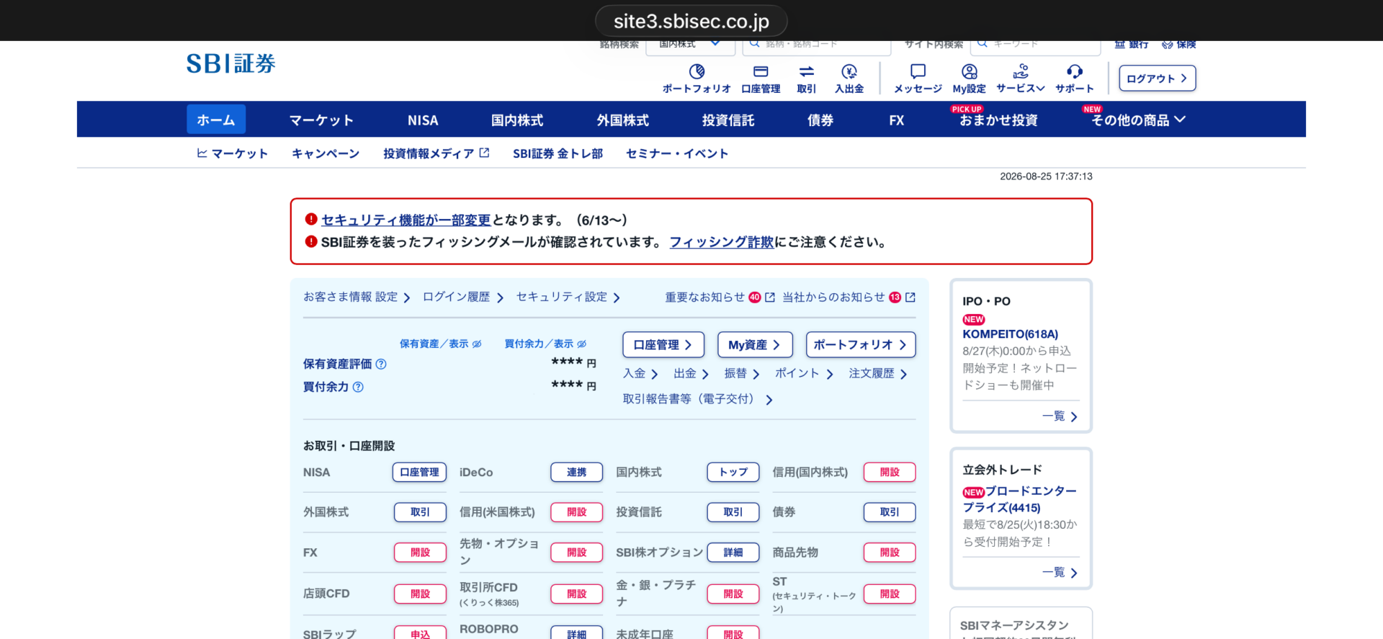Open the 債券 menu item
This screenshot has width=1383, height=639.
(x=820, y=120)
